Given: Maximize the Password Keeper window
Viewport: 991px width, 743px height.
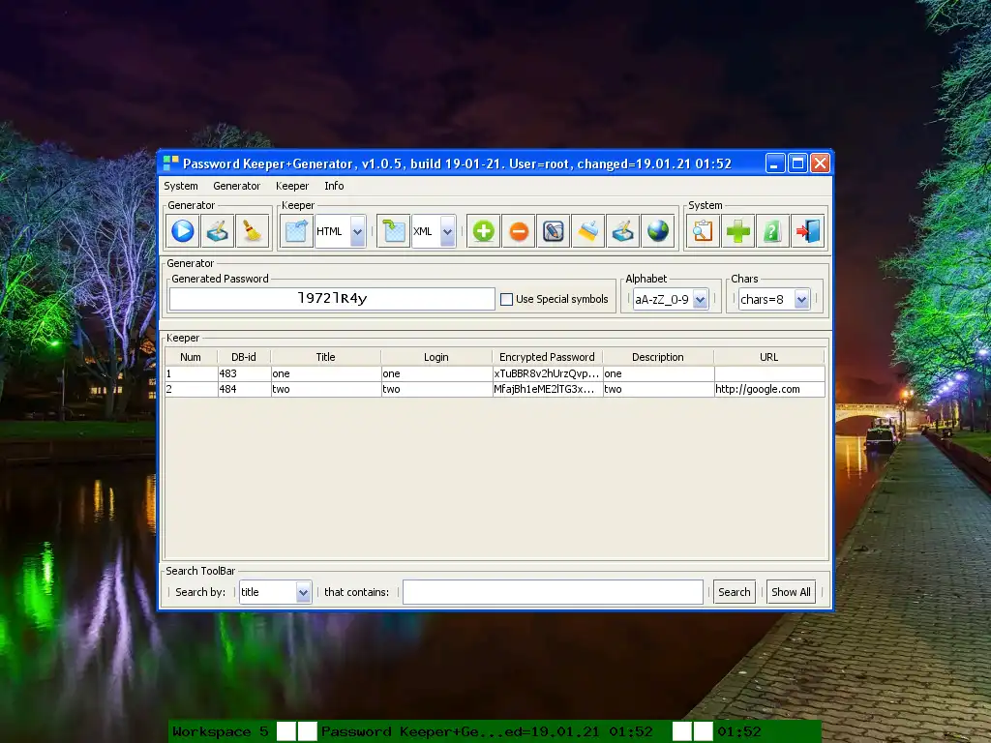Looking at the screenshot, I should coord(797,163).
